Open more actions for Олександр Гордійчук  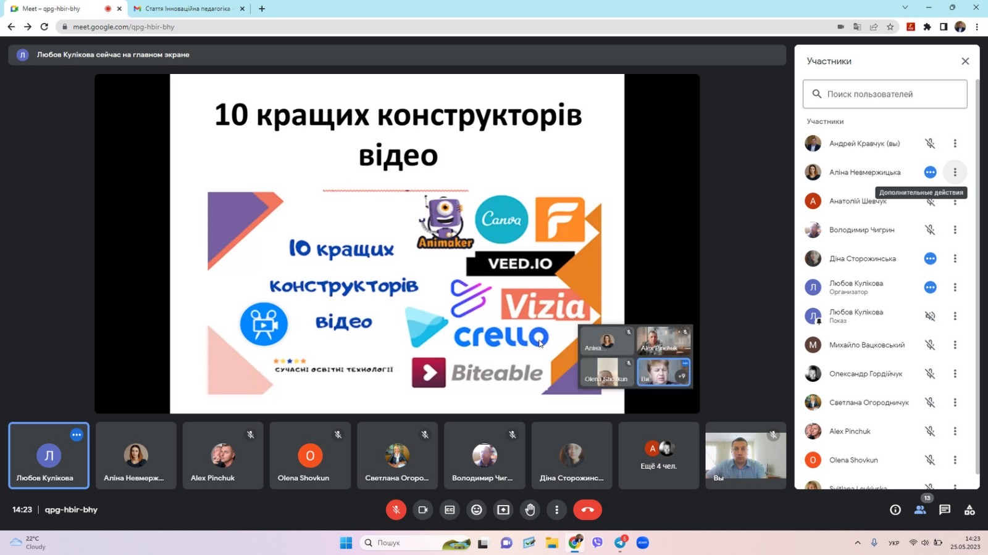pyautogui.click(x=955, y=374)
